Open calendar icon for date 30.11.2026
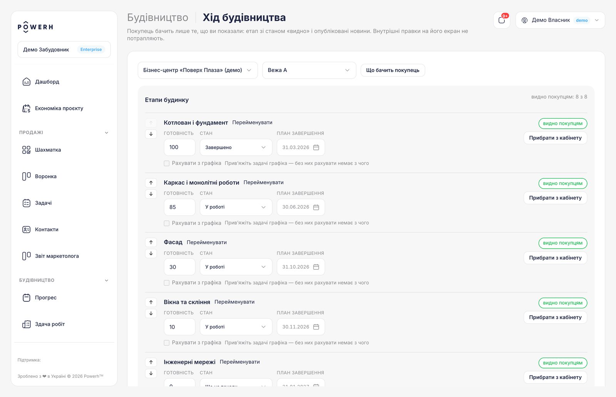Image resolution: width=616 pixels, height=397 pixels. click(x=316, y=327)
